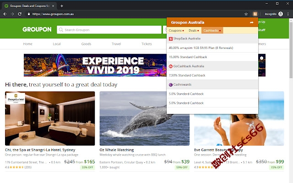Select the Cashbacks tab in popup
This screenshot has height=183, width=293.
pos(212,31)
